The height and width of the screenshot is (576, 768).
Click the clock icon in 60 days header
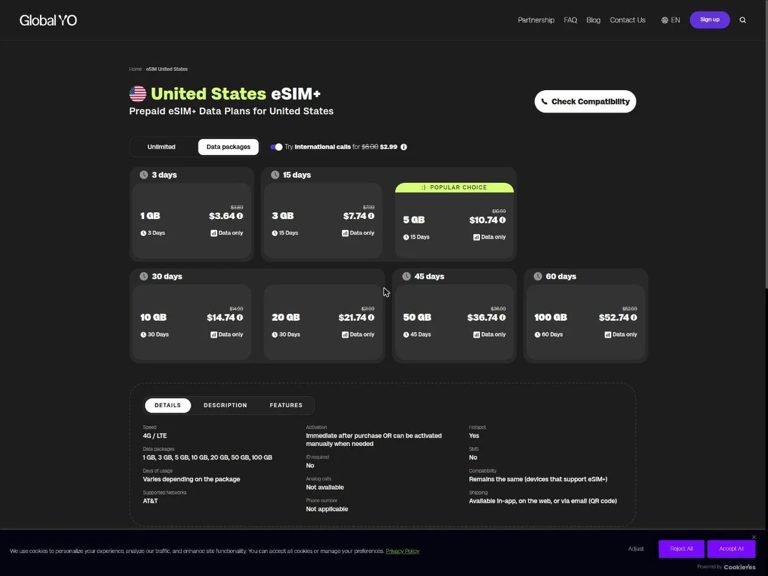(537, 277)
